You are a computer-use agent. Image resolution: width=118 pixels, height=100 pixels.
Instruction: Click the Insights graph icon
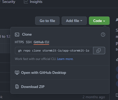26,2
